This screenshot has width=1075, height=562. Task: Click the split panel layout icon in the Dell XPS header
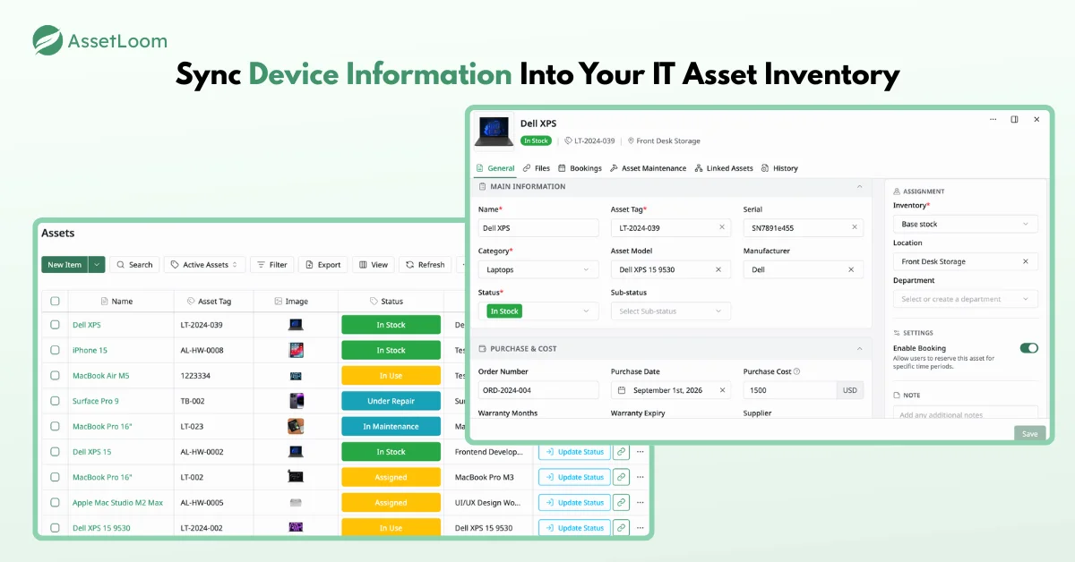pyautogui.click(x=1014, y=119)
